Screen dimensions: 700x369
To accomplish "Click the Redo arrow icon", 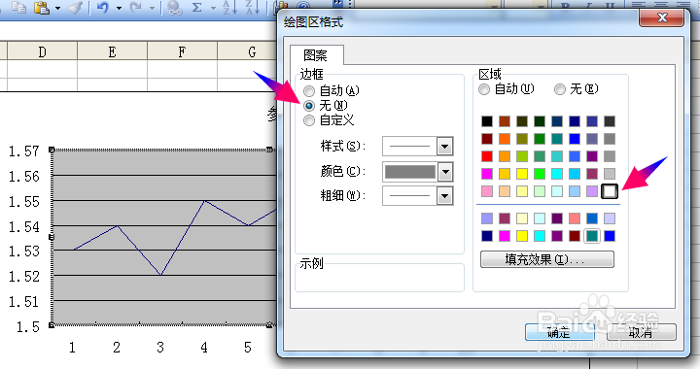I will [x=136, y=7].
